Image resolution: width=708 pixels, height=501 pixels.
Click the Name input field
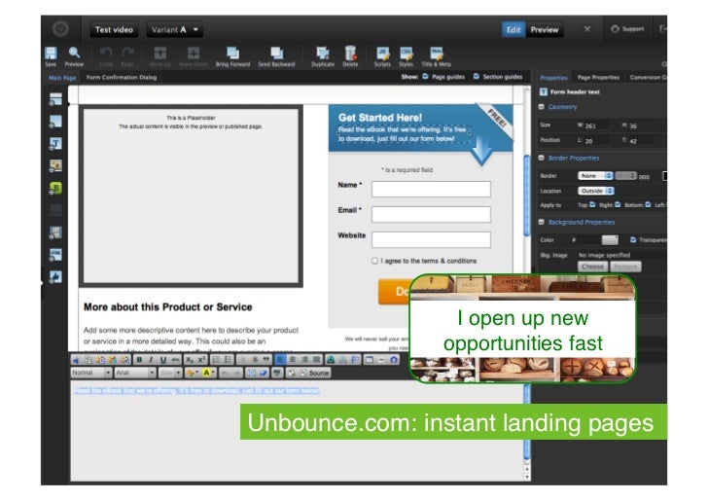431,189
